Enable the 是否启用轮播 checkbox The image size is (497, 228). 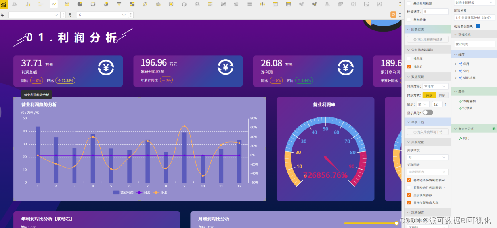pyautogui.click(x=409, y=3)
